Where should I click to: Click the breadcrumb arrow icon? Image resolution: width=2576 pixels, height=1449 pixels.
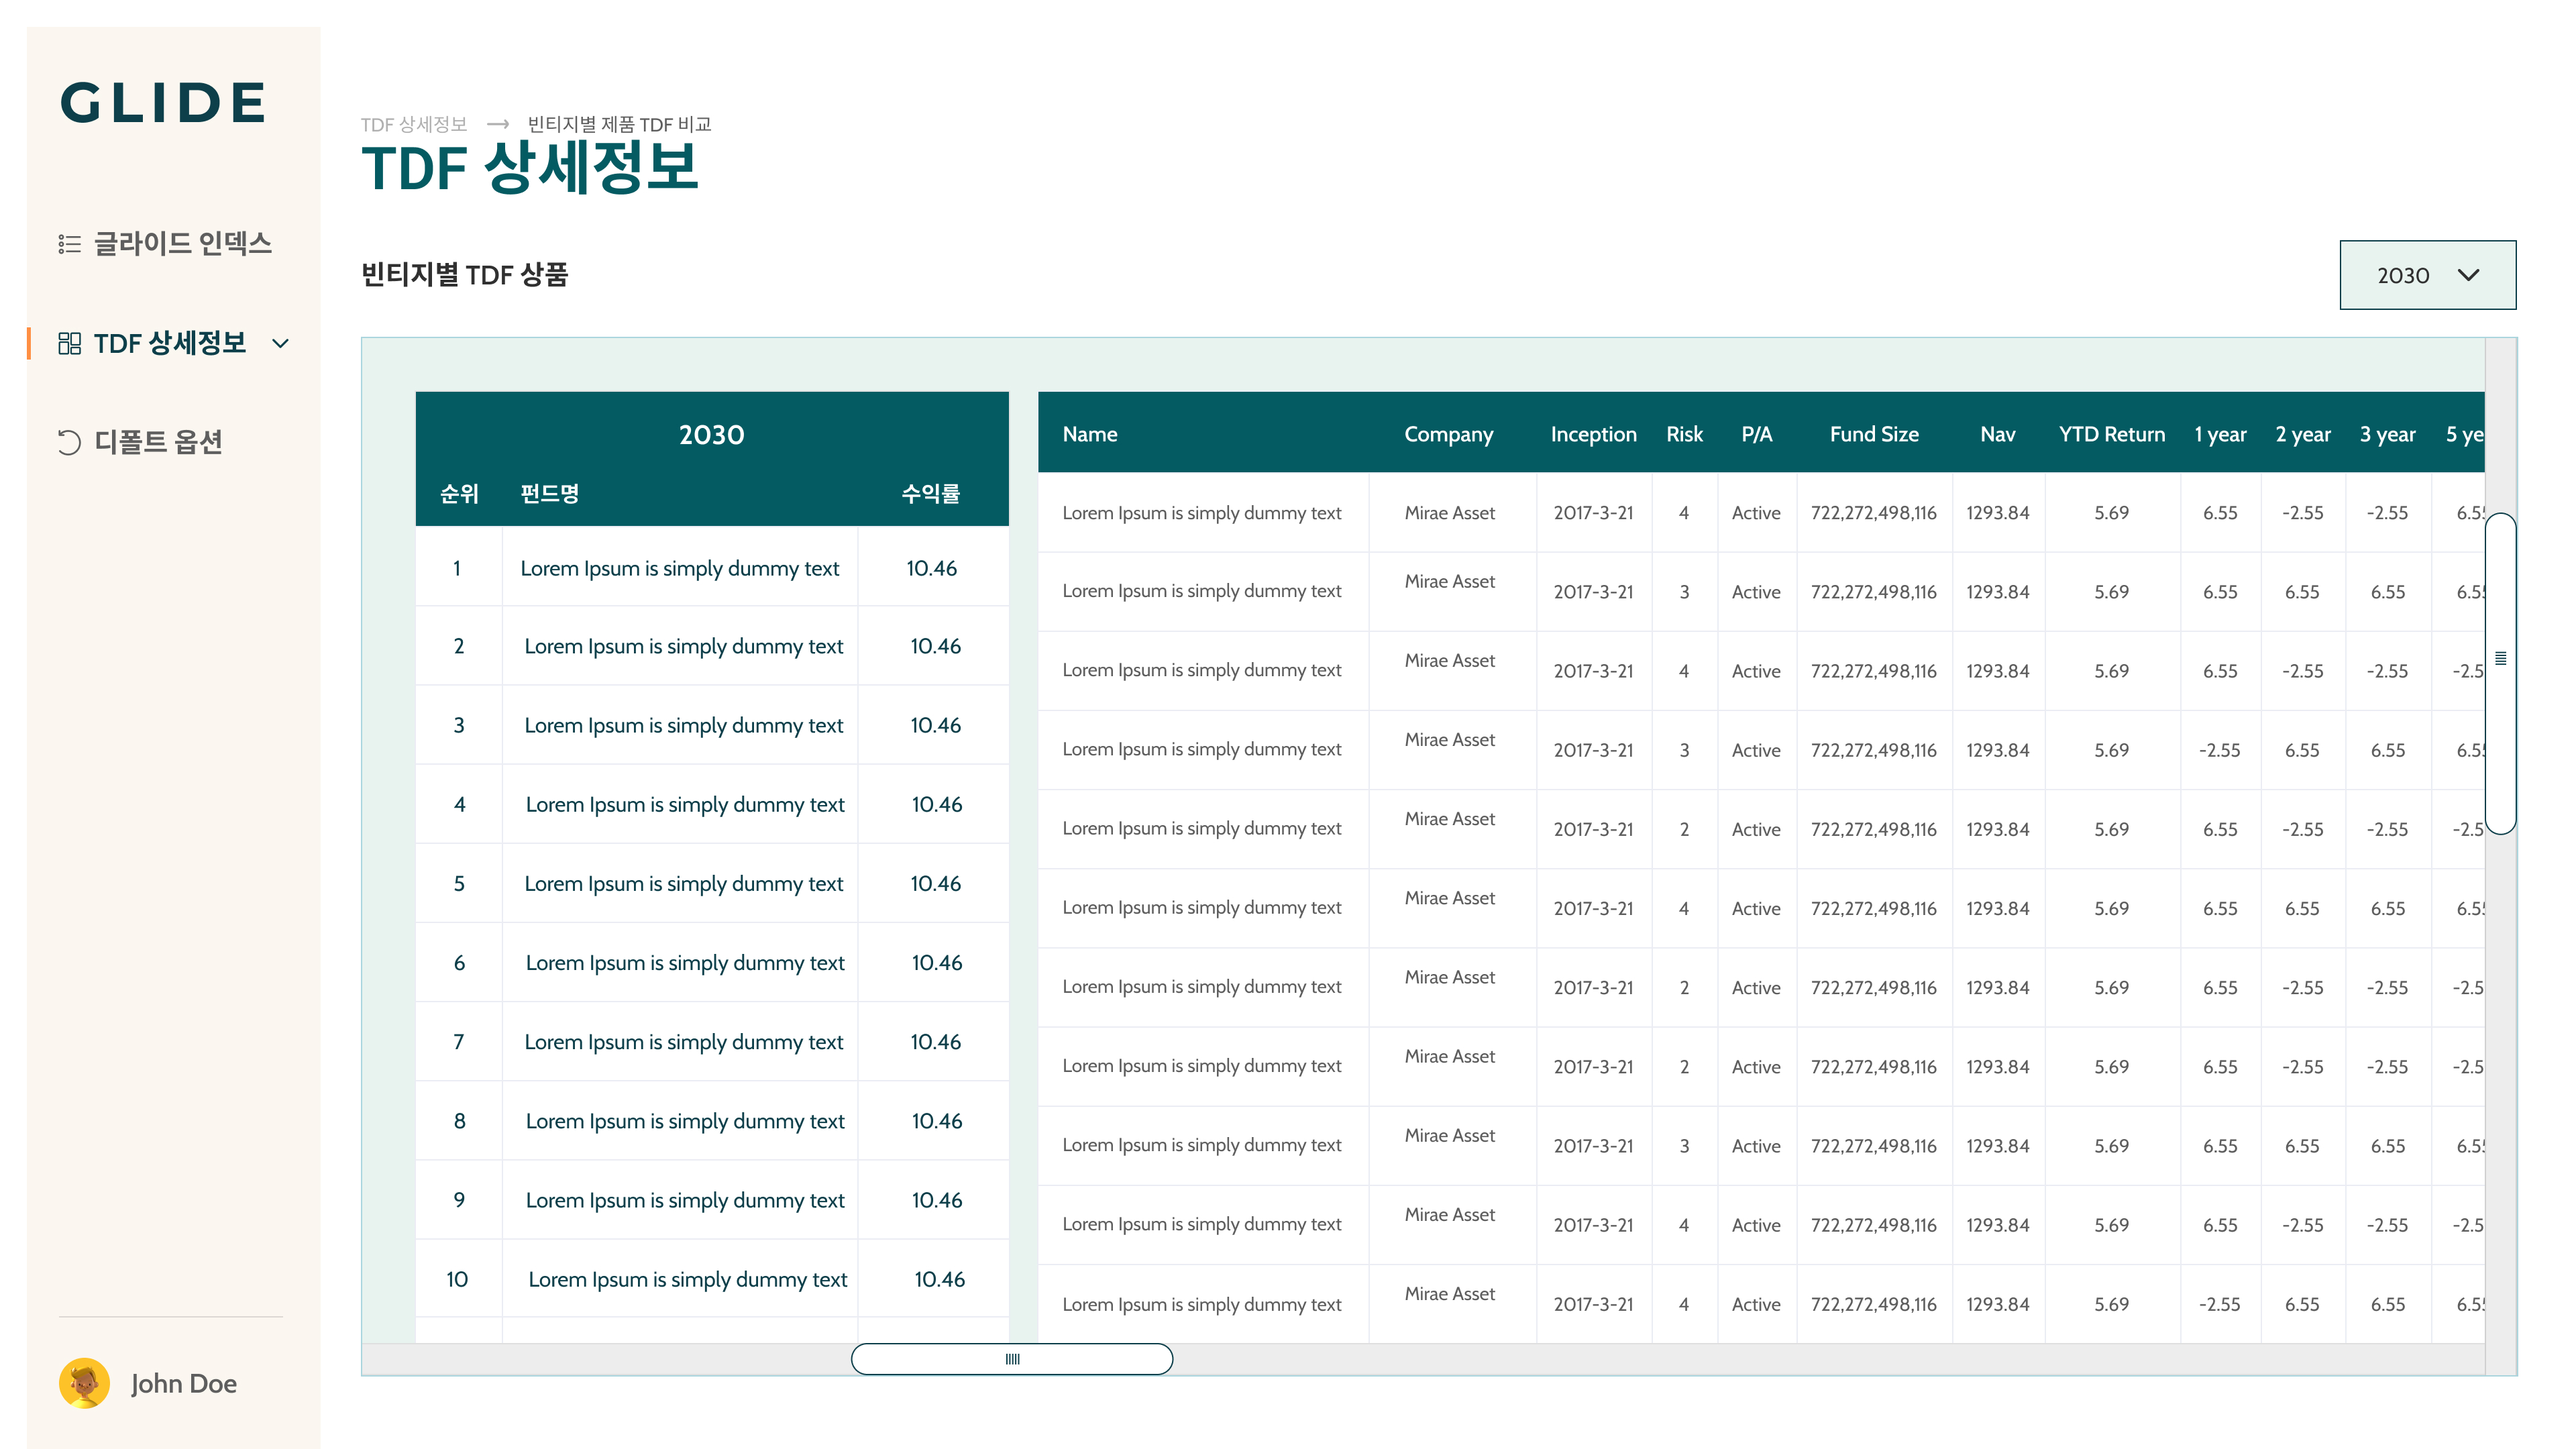point(498,124)
